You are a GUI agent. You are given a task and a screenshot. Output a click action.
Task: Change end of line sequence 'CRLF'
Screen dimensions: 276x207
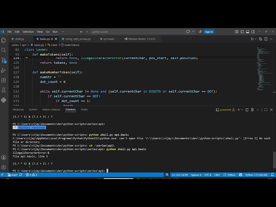[x=217, y=175]
